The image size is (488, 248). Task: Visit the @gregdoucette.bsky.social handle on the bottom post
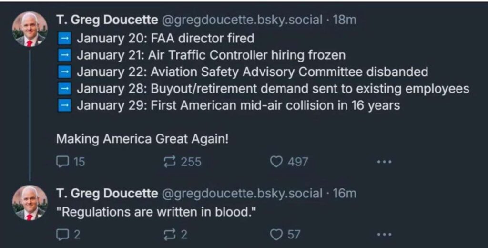(x=242, y=193)
